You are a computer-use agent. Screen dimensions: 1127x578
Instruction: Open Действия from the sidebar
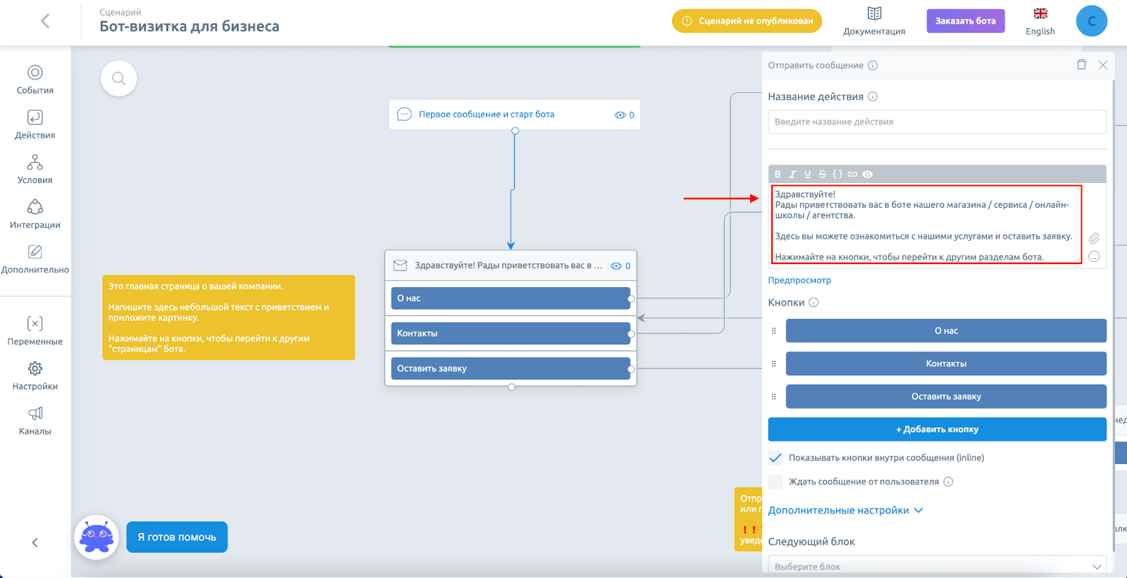click(35, 125)
